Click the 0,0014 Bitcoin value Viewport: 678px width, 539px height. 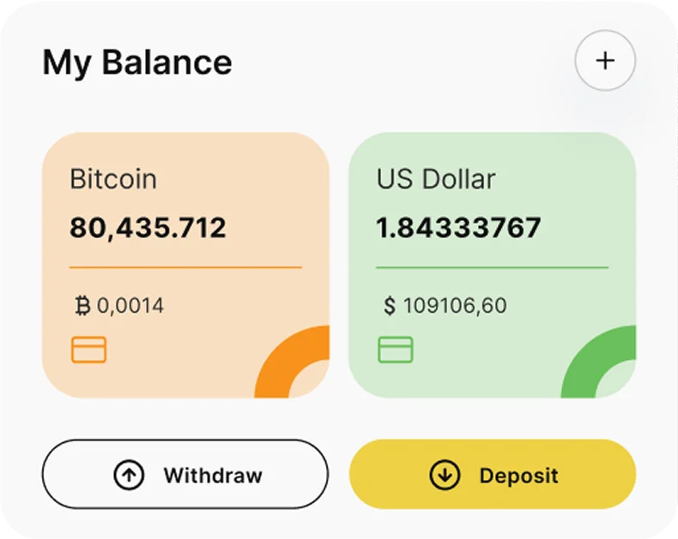point(130,305)
